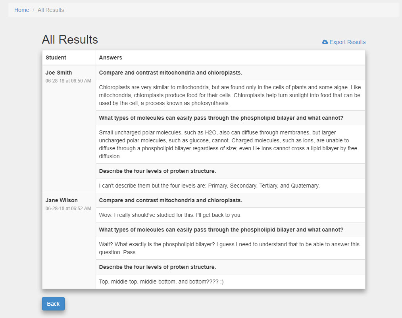The image size is (402, 318).
Task: Select Jane Wilson's phospholipid bilayer question row
Action: [x=221, y=230]
